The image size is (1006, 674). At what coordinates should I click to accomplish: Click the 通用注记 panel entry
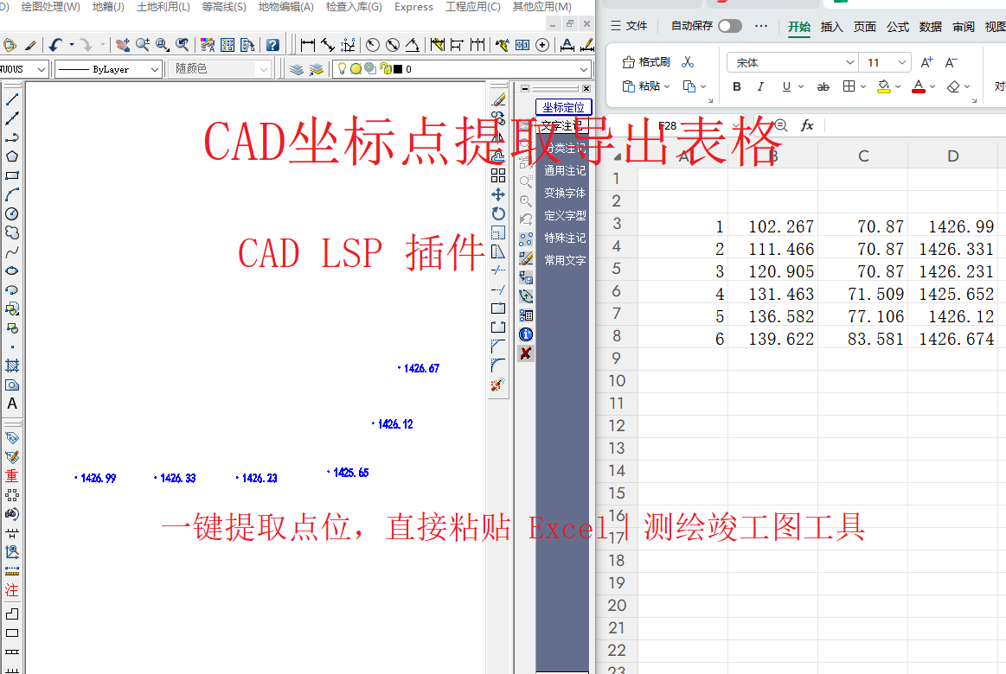pyautogui.click(x=565, y=170)
